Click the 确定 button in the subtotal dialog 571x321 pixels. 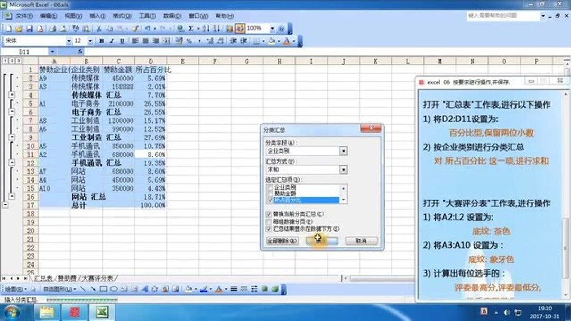(x=321, y=240)
